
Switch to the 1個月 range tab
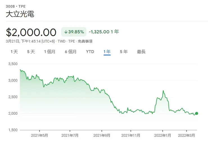[x=50, y=52]
